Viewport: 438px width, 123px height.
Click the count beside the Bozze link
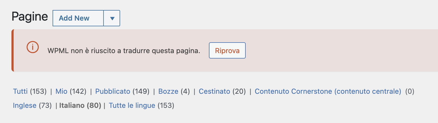185,91
